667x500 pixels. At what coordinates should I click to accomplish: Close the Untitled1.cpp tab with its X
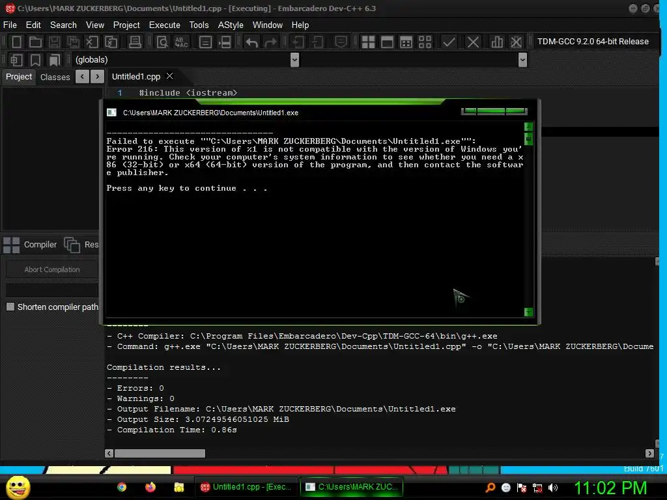pyautogui.click(x=170, y=76)
